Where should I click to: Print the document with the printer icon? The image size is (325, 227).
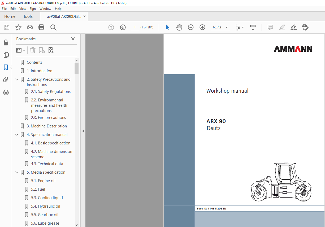41,27
